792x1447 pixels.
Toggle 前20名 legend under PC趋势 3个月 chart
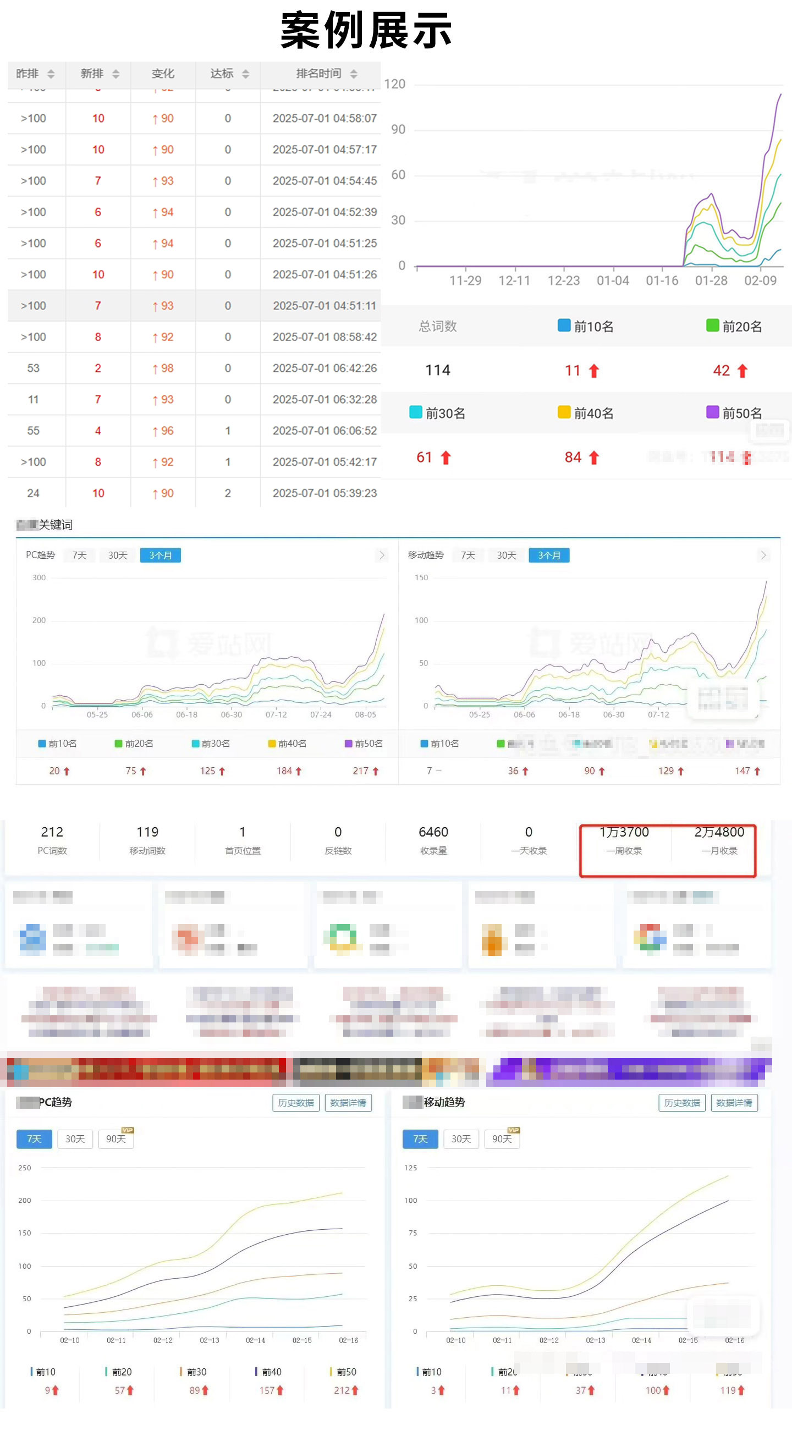(x=134, y=743)
